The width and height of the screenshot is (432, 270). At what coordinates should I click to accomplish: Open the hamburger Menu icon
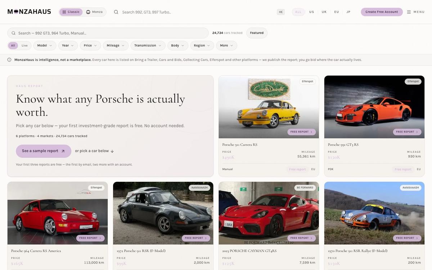[x=409, y=12]
